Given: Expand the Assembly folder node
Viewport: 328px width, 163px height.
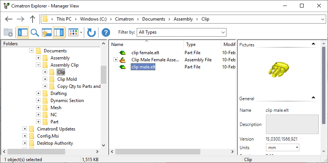Looking at the screenshot, I should point(38,58).
